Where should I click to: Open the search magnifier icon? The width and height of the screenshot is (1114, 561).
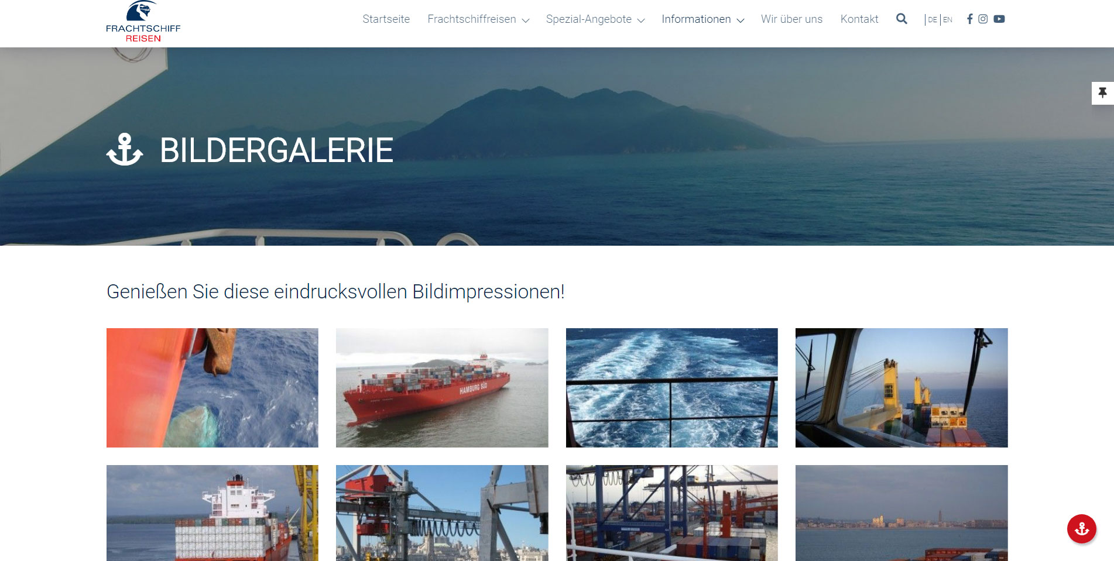tap(902, 19)
